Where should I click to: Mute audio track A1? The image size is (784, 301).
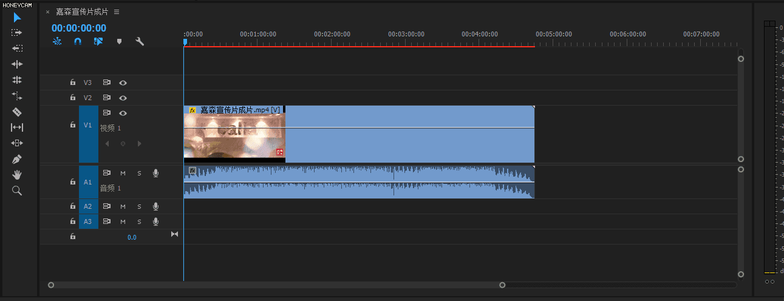point(123,174)
